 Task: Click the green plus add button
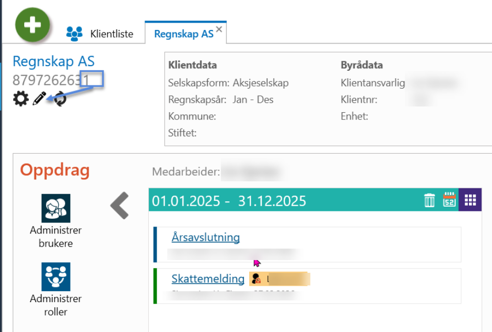(x=33, y=25)
